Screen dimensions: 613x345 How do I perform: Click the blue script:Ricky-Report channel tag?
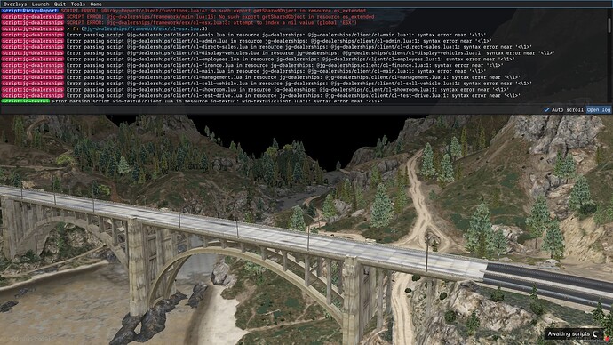[29, 11]
